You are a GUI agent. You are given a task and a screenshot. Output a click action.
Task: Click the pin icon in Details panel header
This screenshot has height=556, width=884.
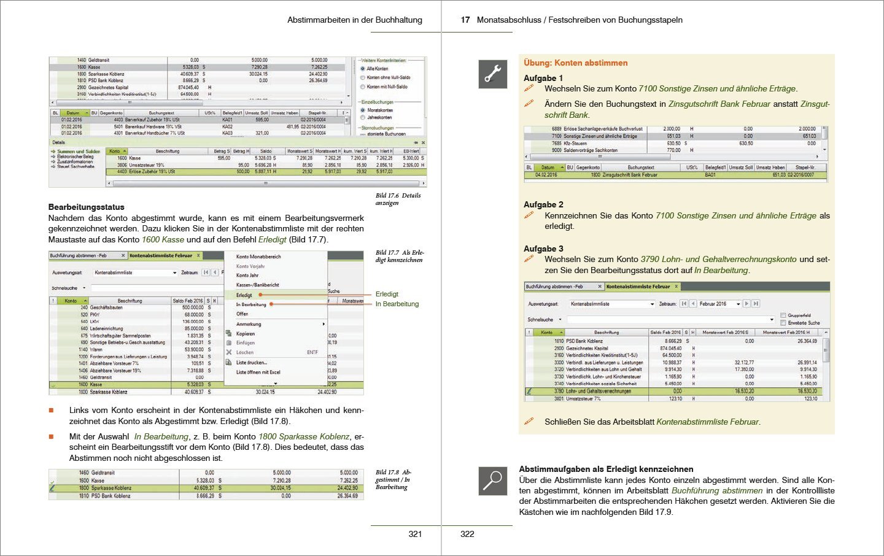coord(416,142)
